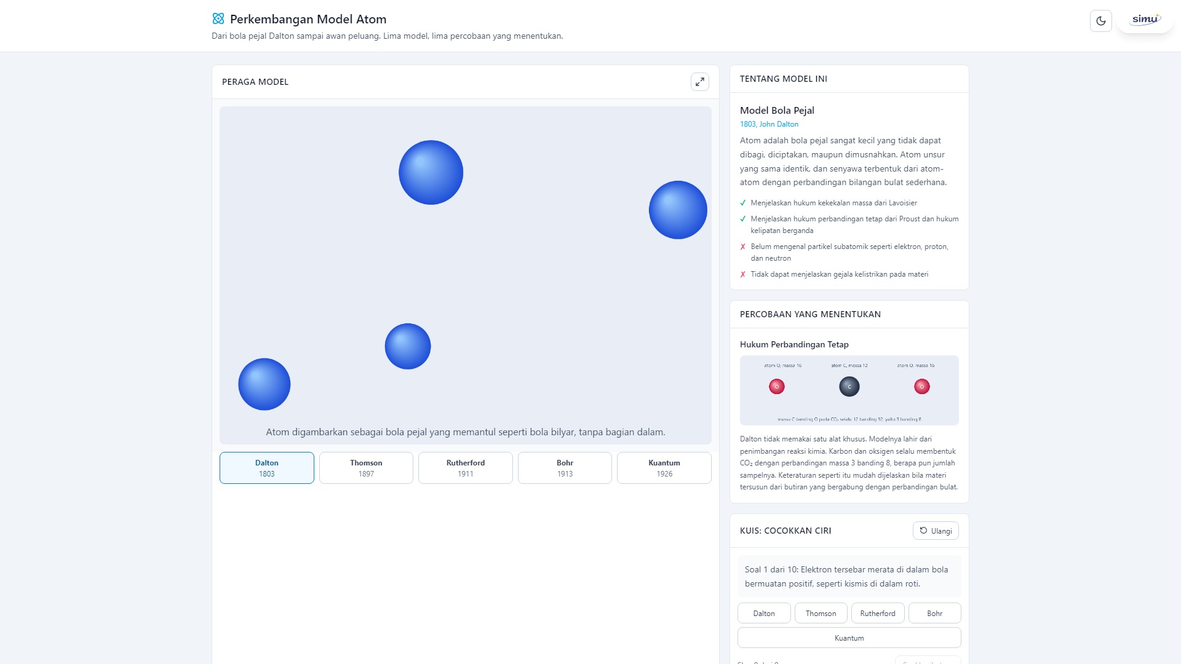1181x664 pixels.
Task: Switch to the Rutherford 1911 model tab
Action: point(466,468)
